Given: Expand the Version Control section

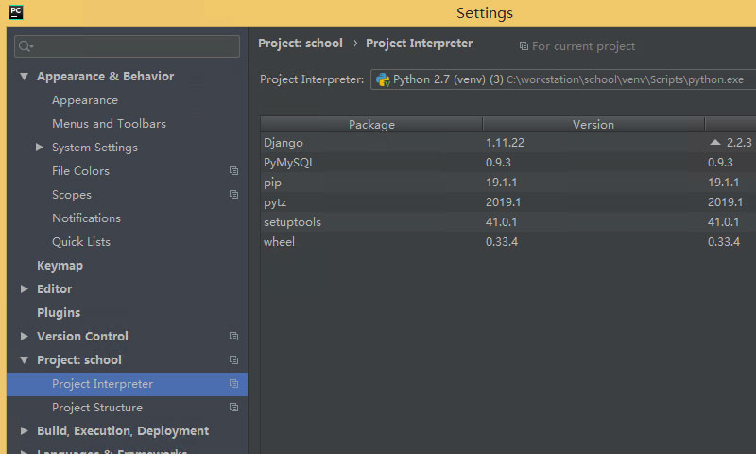Looking at the screenshot, I should point(25,337).
